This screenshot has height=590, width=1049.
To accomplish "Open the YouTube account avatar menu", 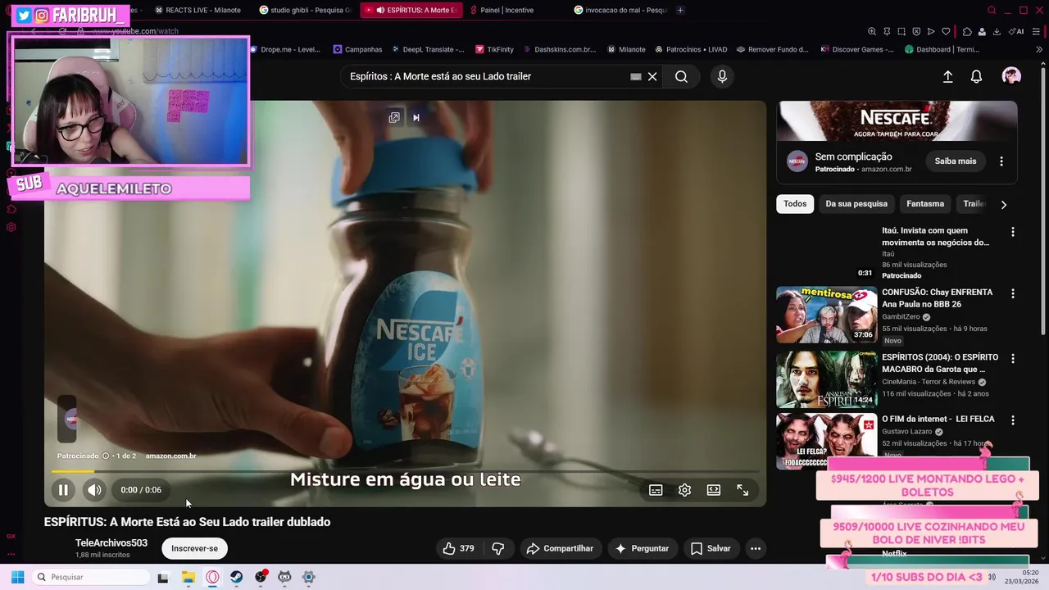I will tap(1011, 76).
